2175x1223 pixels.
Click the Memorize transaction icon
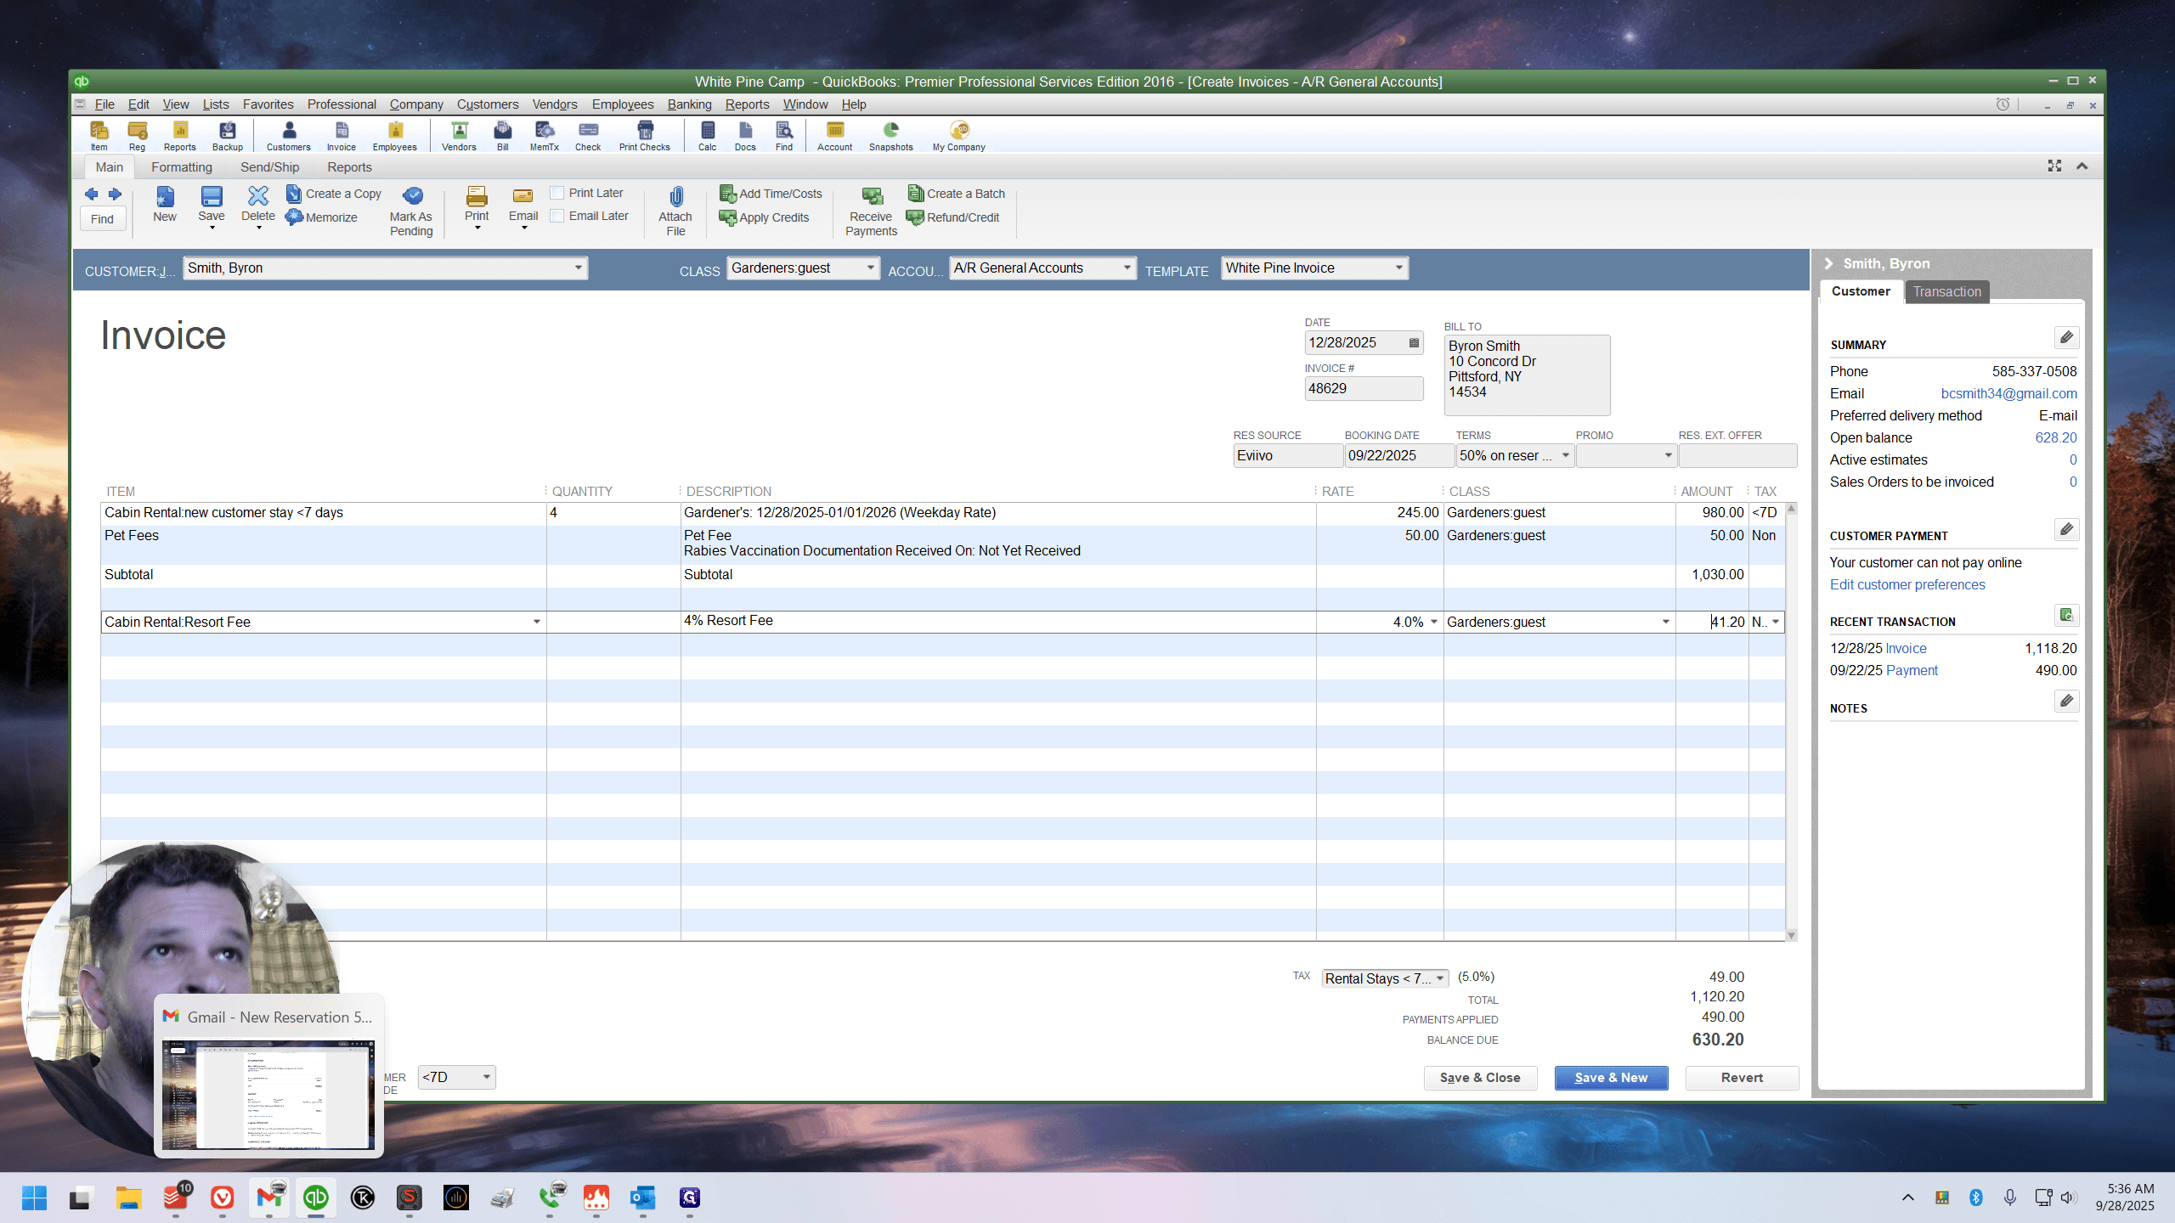(x=321, y=217)
